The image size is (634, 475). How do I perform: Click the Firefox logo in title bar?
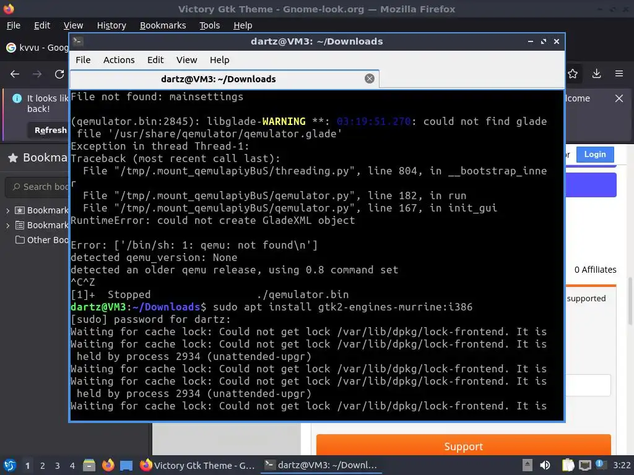click(9, 9)
